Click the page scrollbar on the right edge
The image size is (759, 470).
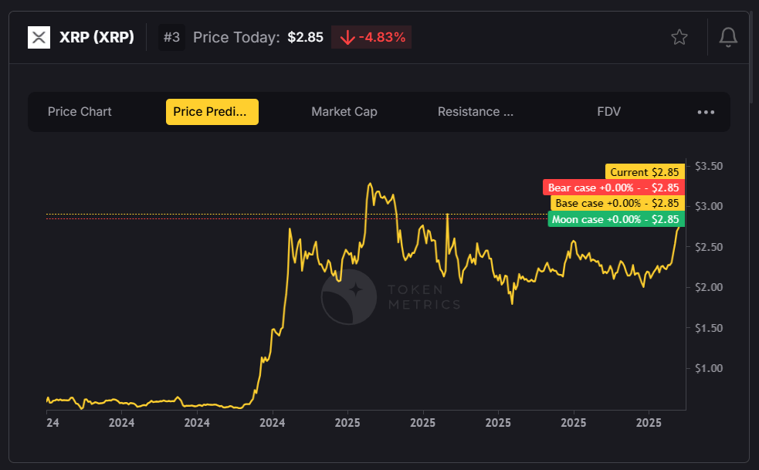[x=754, y=54]
